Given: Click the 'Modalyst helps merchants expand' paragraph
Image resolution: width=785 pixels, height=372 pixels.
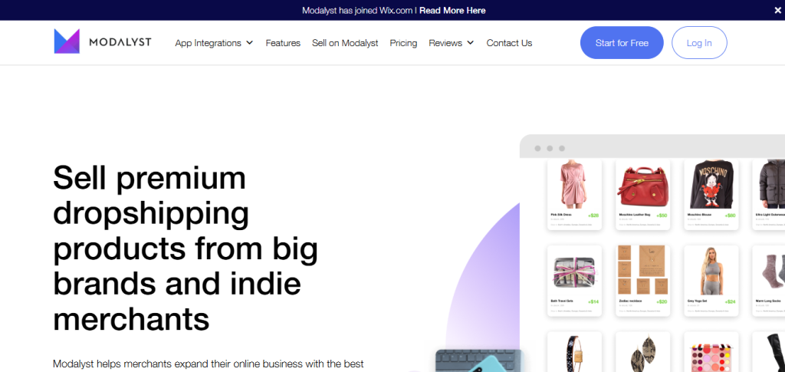Looking at the screenshot, I should pos(209,364).
